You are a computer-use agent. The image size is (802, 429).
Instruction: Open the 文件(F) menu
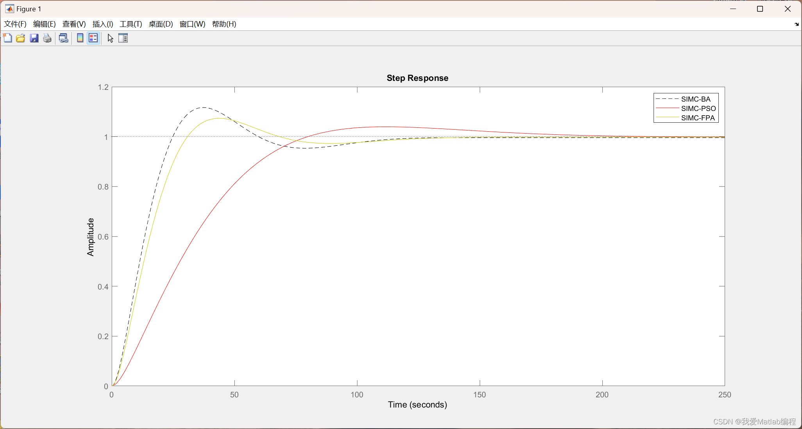(15, 24)
